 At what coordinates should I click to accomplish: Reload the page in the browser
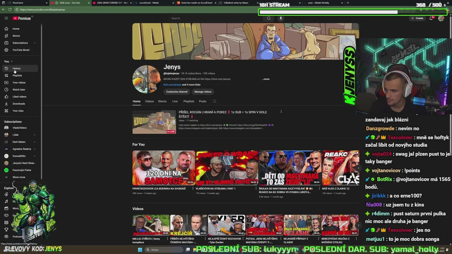10,10
